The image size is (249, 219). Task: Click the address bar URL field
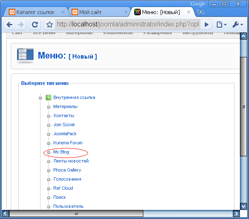pos(128,25)
